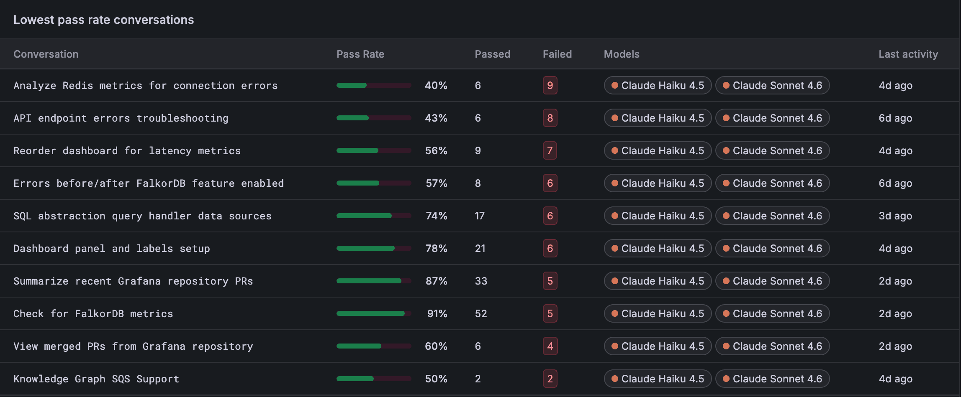This screenshot has width=961, height=397.
Task: Click the 40% pass rate progress bar
Action: point(374,86)
